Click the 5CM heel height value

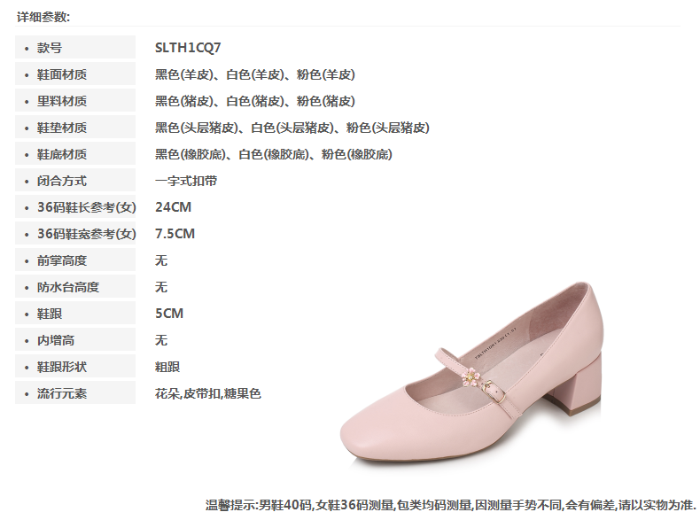(169, 314)
